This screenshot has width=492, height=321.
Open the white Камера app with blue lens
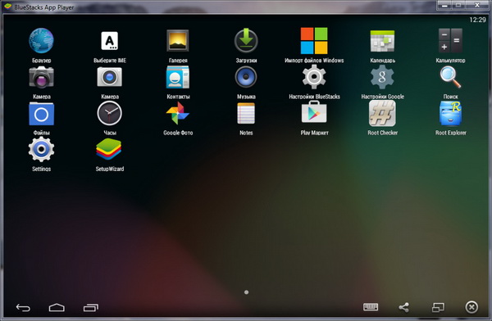pyautogui.click(x=110, y=77)
